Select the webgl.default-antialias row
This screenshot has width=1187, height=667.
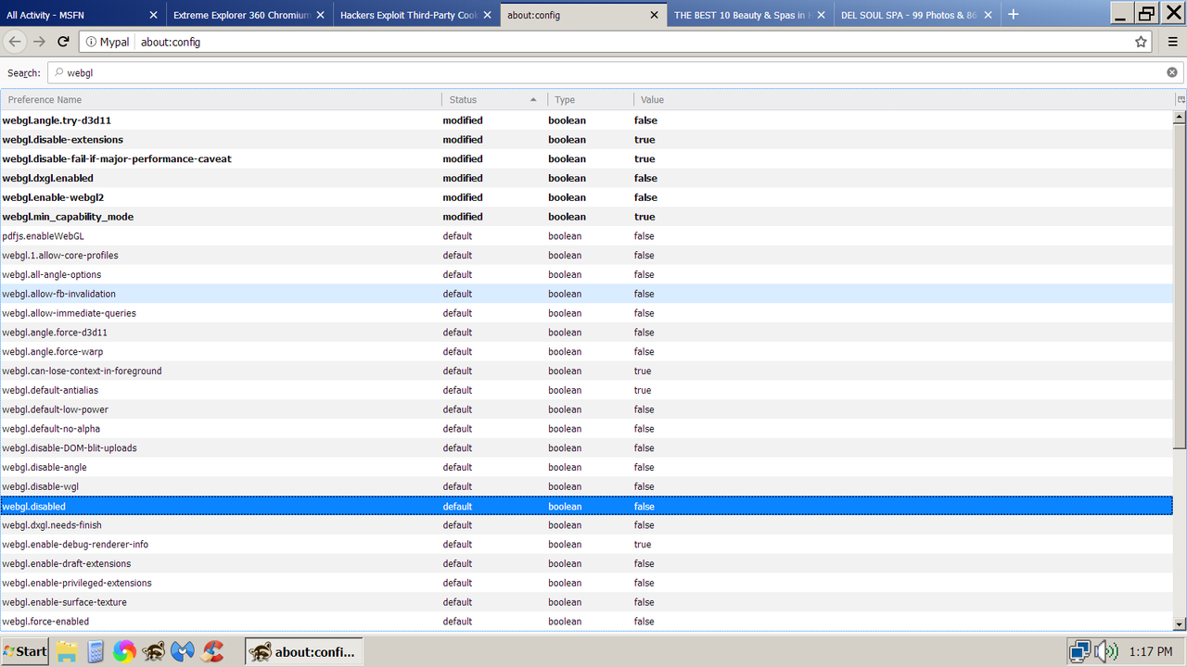(587, 390)
